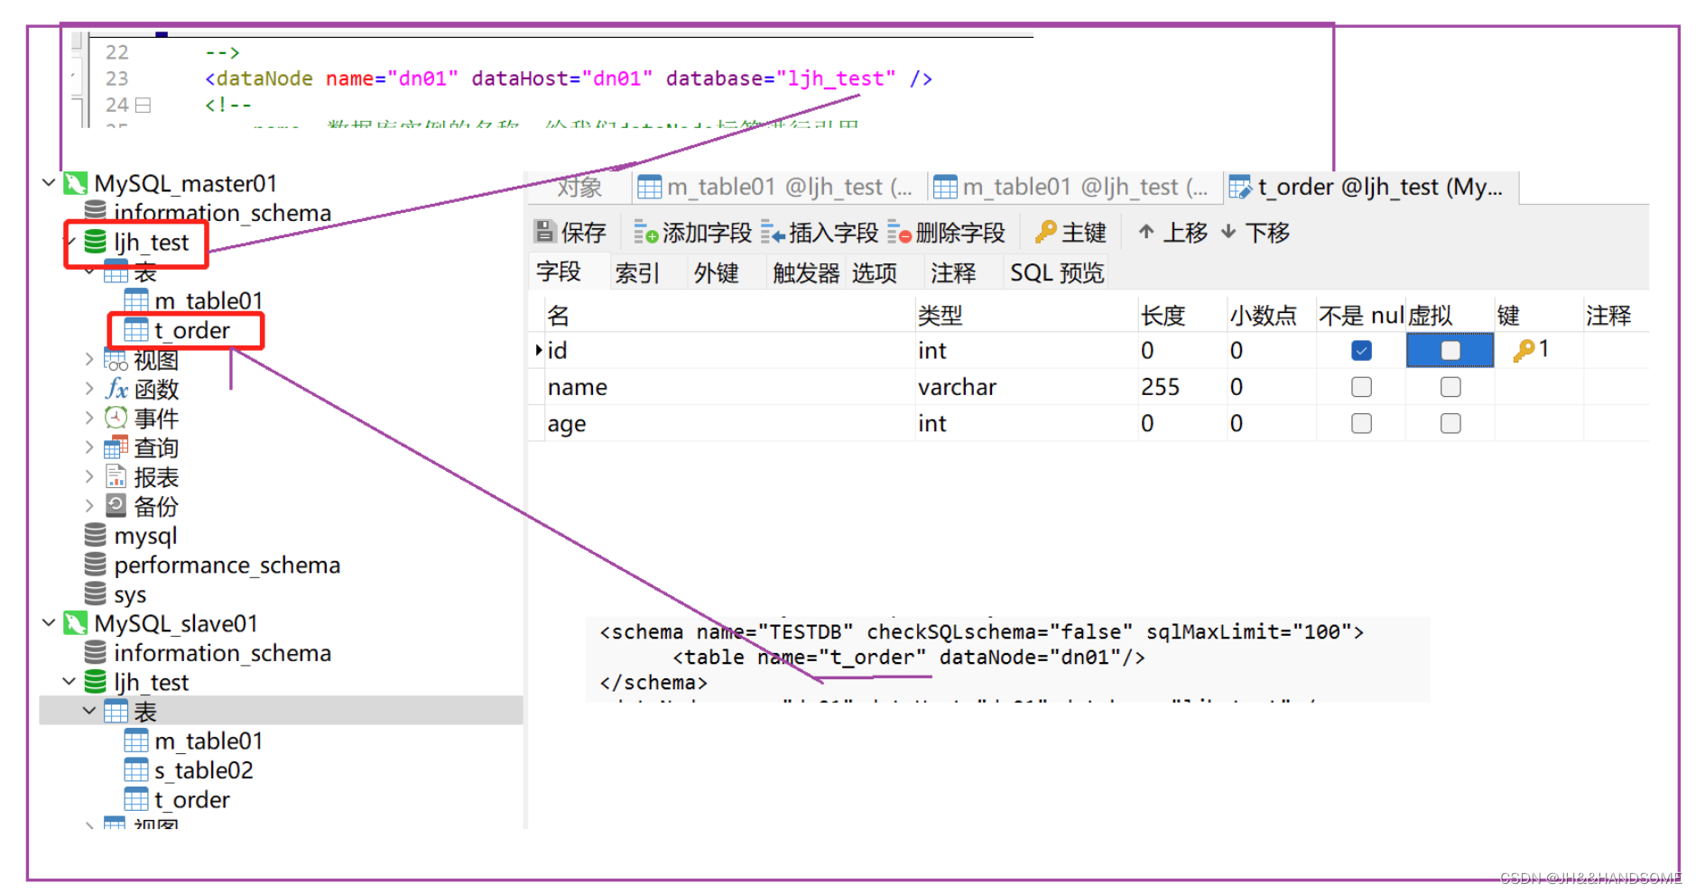Viewport: 1696px width, 893px height.
Task: Click the Delete Field (删除字段) icon
Action: (899, 233)
